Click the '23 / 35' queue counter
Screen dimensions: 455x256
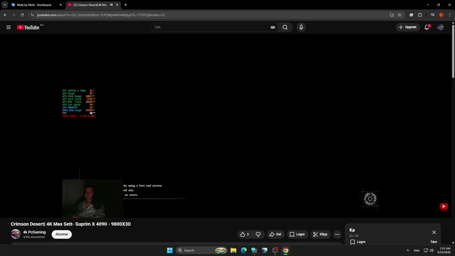pyautogui.click(x=354, y=236)
